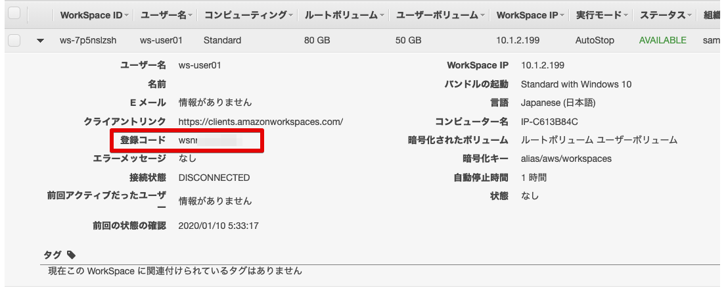The width and height of the screenshot is (728, 296).
Task: Click encryption key alias/aws/workspaces
Action: coord(566,159)
